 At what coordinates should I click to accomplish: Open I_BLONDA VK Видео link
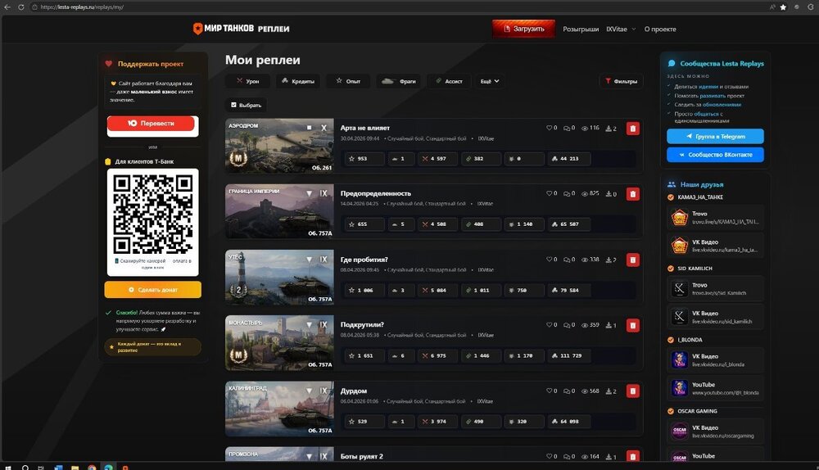pos(715,359)
